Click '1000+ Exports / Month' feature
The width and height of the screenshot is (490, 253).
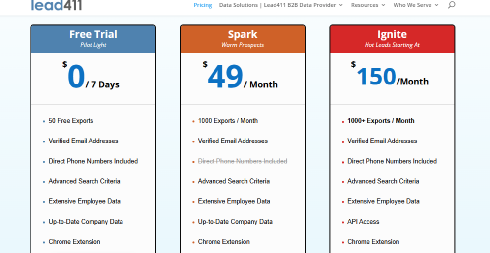381,121
